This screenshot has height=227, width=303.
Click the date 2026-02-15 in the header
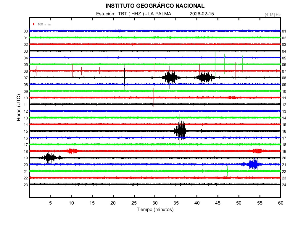[202, 14]
